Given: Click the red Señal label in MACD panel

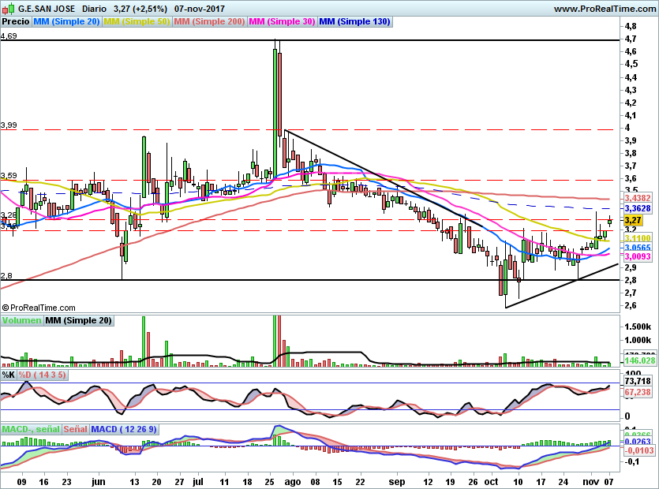Looking at the screenshot, I should pos(75,429).
